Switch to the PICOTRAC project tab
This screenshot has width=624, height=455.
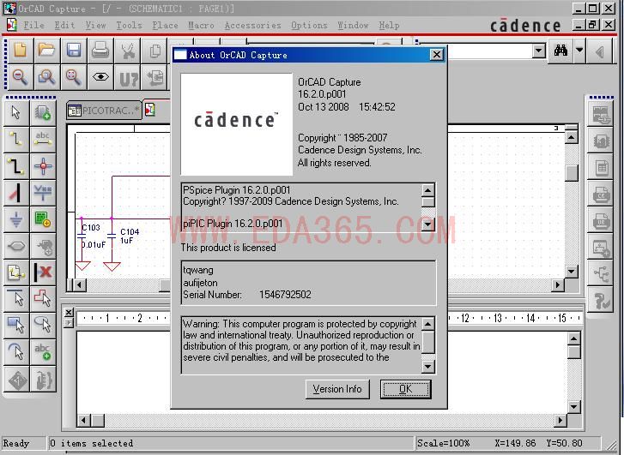(x=104, y=110)
